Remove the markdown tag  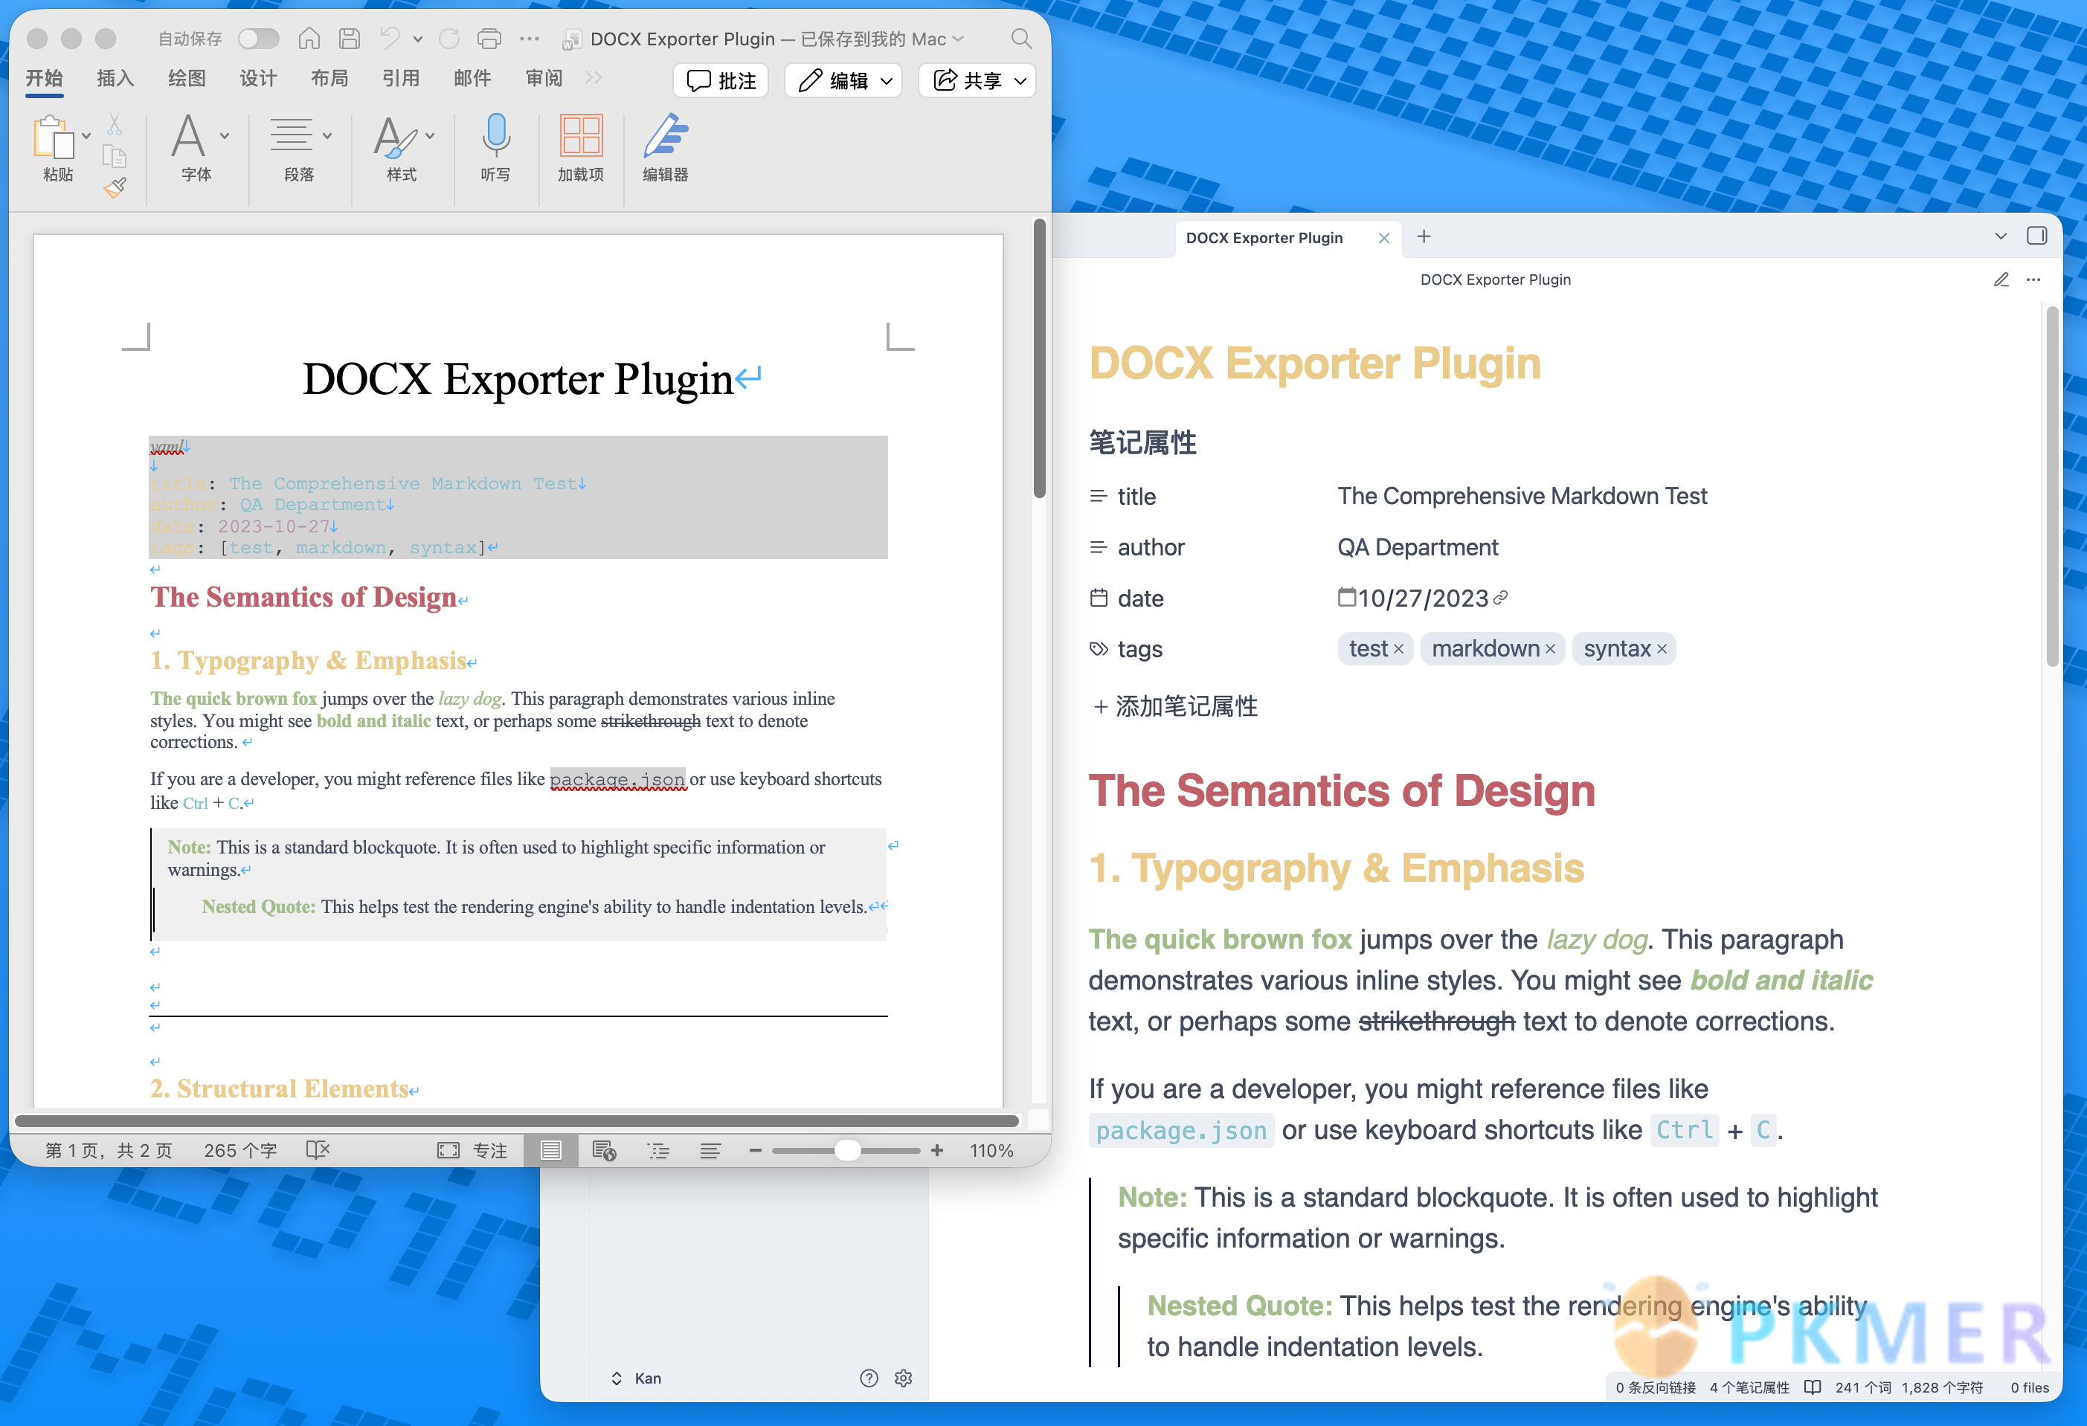tap(1550, 650)
